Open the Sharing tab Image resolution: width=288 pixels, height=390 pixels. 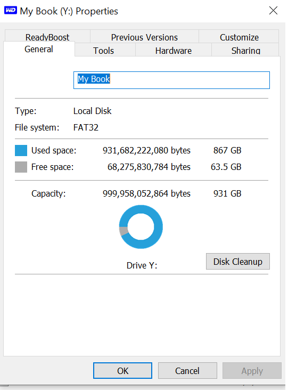[245, 51]
